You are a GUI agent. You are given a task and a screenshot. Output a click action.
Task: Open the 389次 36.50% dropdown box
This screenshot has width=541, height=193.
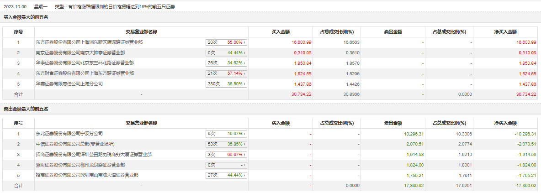226,84
